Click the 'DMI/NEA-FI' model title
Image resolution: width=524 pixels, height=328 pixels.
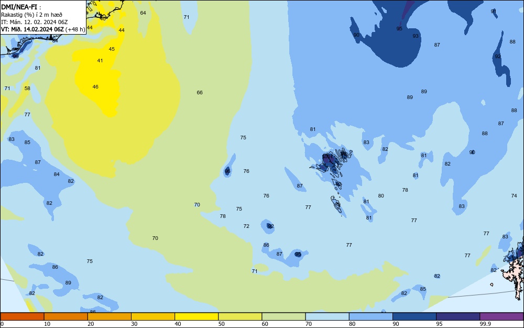pos(19,6)
